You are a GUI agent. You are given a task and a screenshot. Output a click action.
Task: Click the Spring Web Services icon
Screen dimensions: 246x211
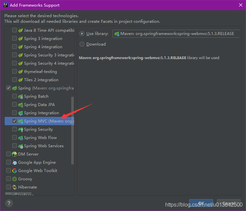(20, 146)
